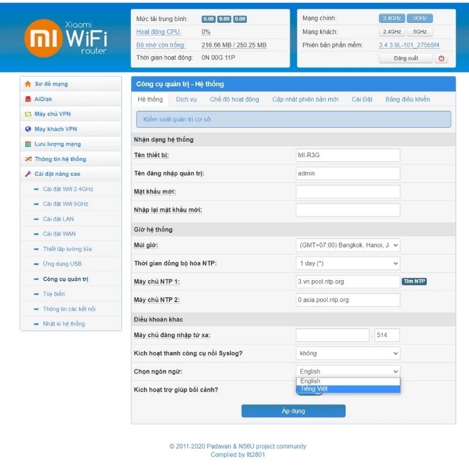Click the Tìm NTP search badge
The height and width of the screenshot is (469, 469).
[x=414, y=281]
